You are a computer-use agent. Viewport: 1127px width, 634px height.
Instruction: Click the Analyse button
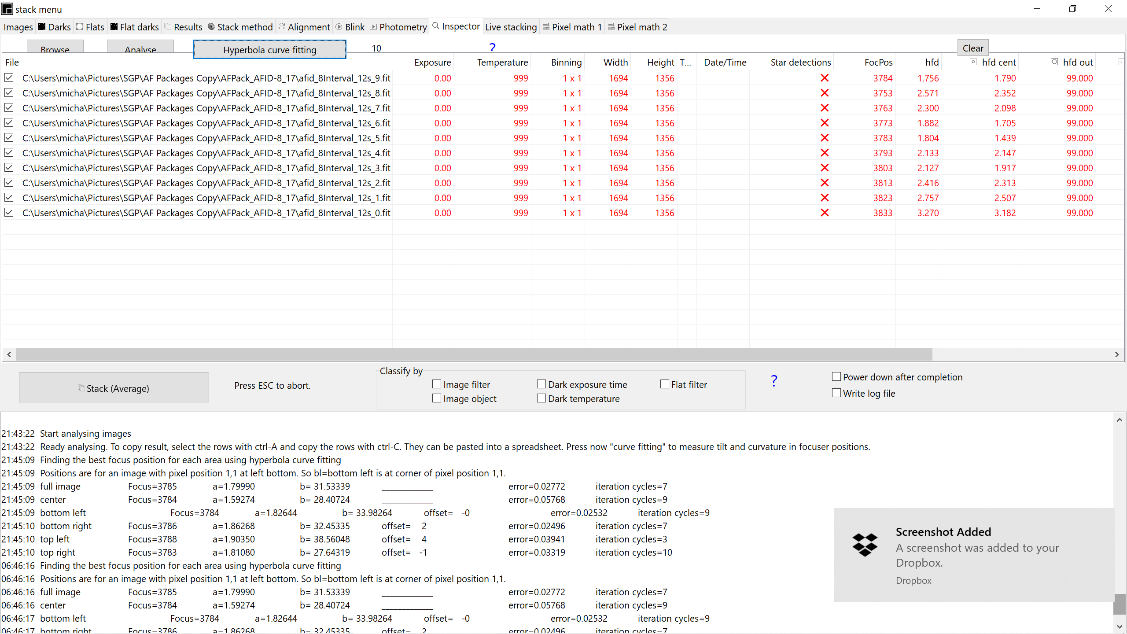point(140,47)
